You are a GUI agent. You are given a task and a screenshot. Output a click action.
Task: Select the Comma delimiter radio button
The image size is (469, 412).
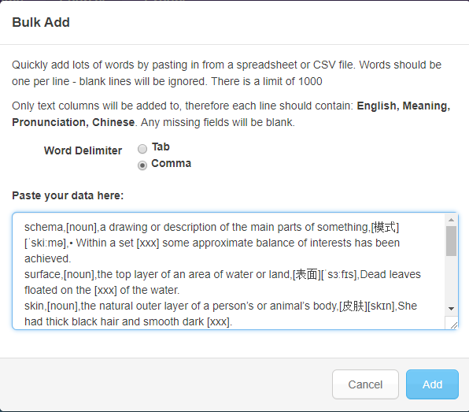pos(142,165)
